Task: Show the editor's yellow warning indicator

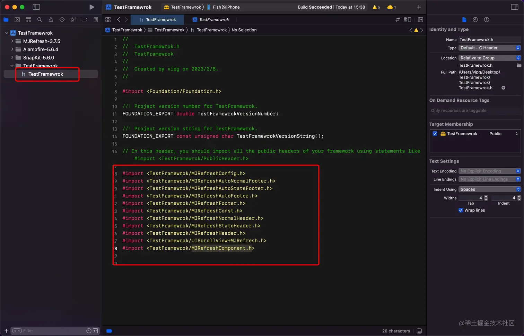Action: 416,30
